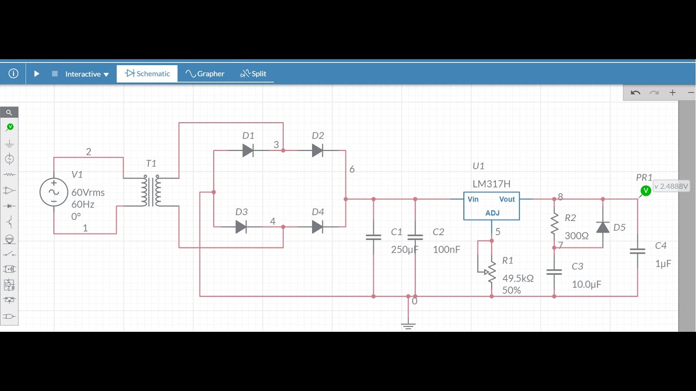Screen dimensions: 696x391
Task: Select potentiometer R1 symbol
Action: (x=490, y=272)
